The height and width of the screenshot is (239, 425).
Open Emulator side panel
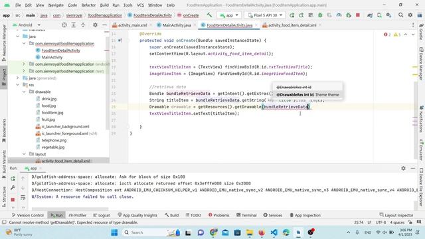pyautogui.click(x=421, y=149)
